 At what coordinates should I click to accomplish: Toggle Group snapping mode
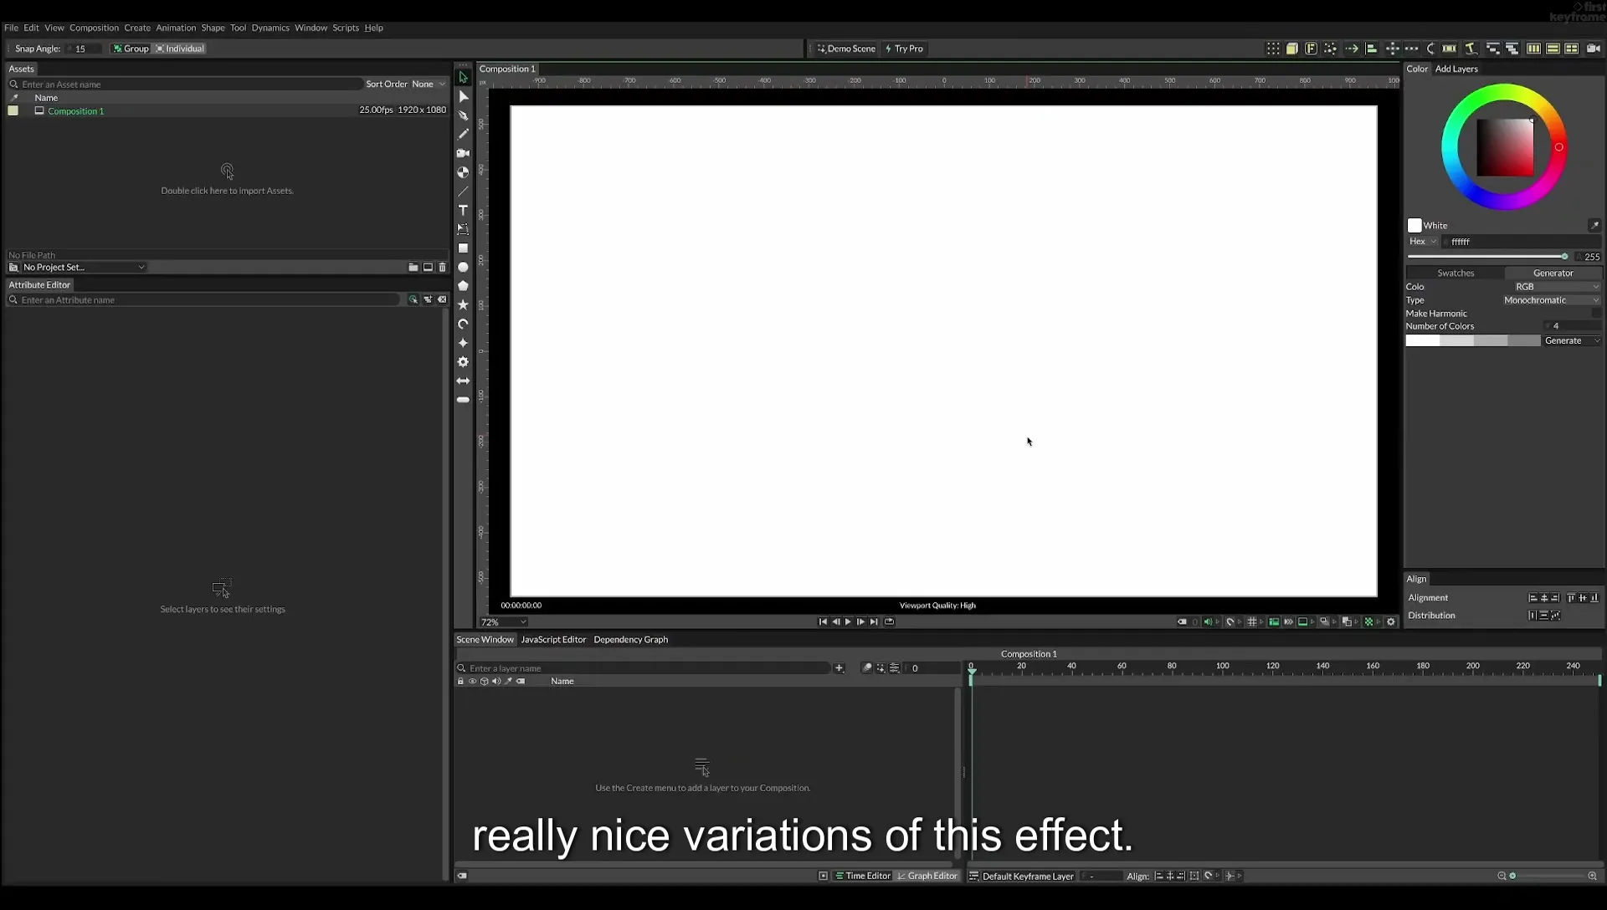[131, 49]
